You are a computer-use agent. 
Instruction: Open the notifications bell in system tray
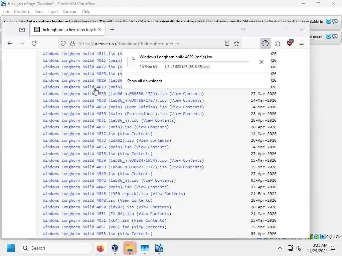tap(333, 248)
